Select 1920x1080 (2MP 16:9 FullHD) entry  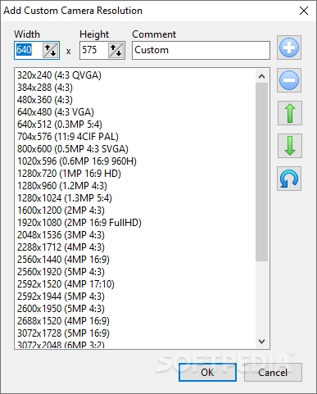(x=79, y=223)
